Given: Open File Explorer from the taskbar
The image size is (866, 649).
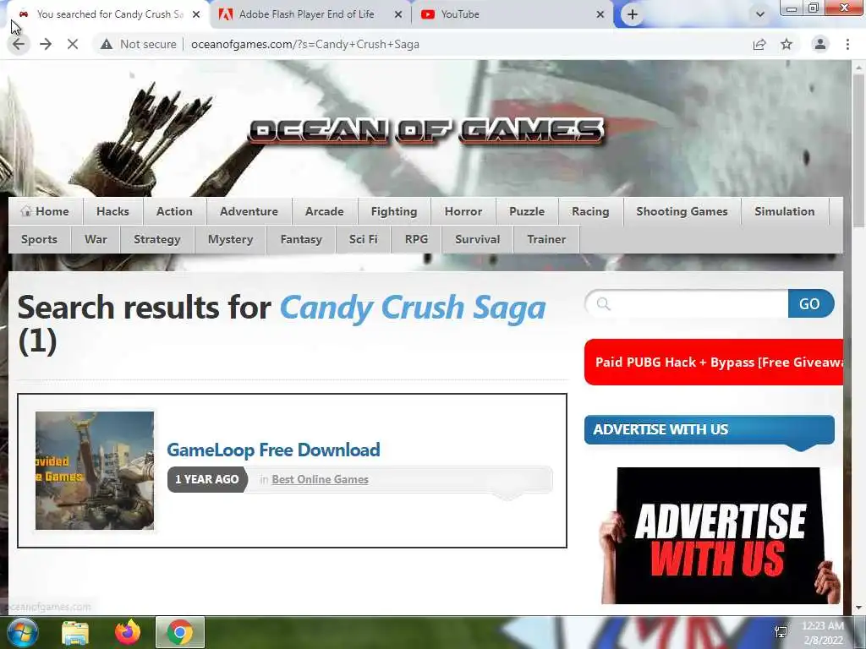Looking at the screenshot, I should (x=75, y=633).
